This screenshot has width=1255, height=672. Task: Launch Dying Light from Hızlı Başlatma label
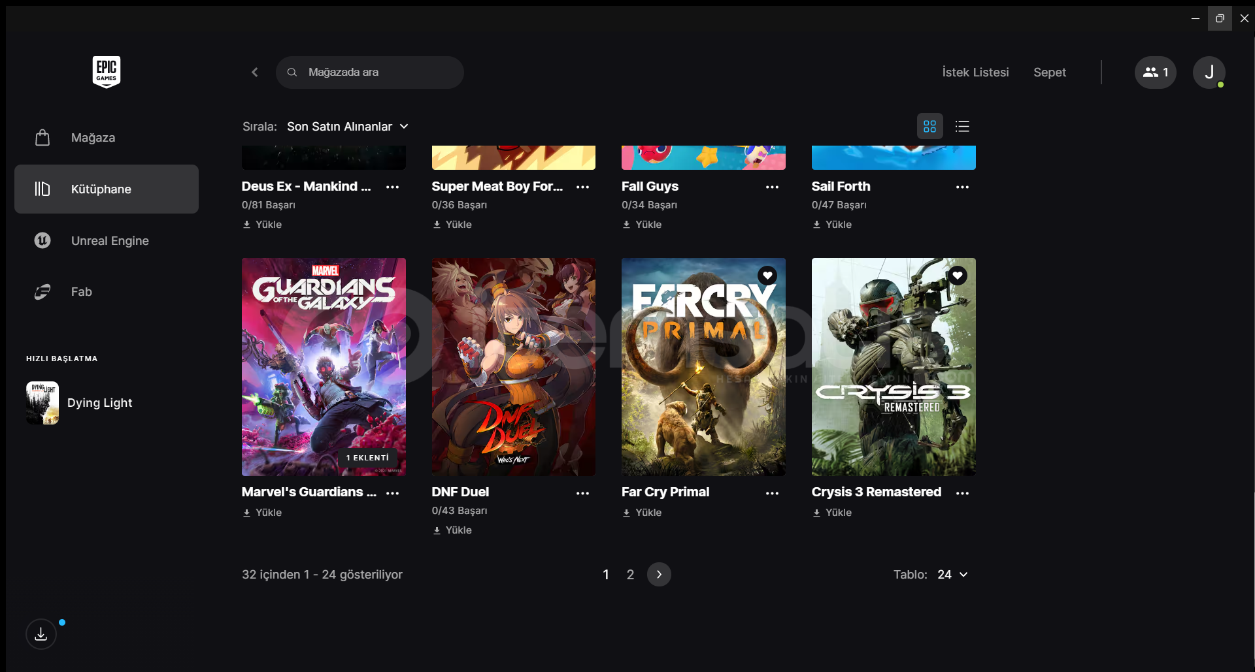coord(99,403)
